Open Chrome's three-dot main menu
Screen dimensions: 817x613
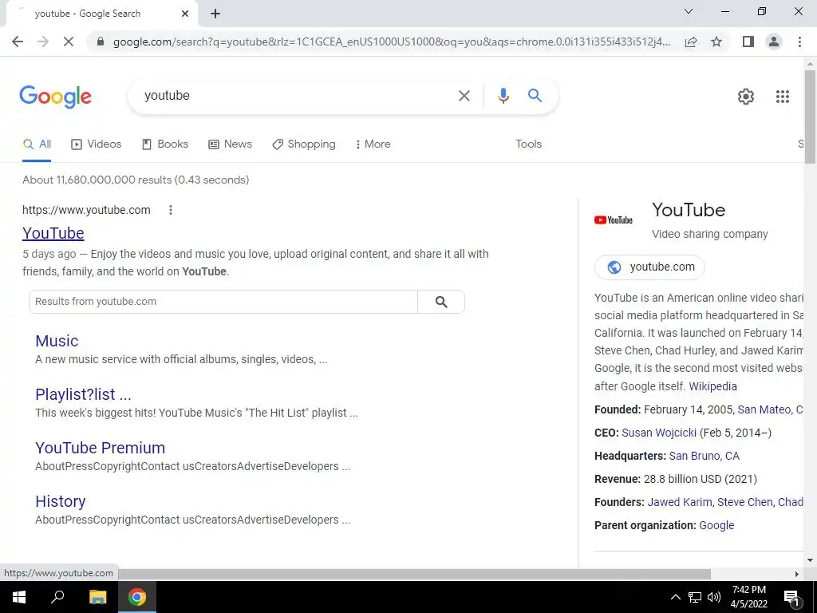click(799, 42)
